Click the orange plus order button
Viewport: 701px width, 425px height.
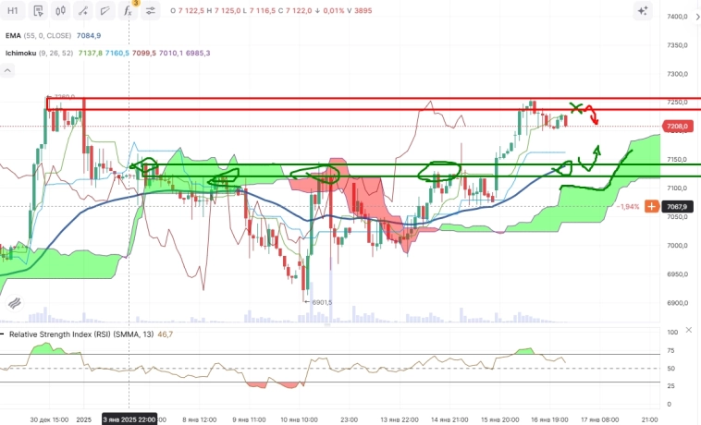tap(651, 206)
